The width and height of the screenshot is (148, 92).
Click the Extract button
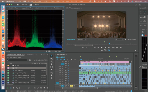click(x=117, y=47)
